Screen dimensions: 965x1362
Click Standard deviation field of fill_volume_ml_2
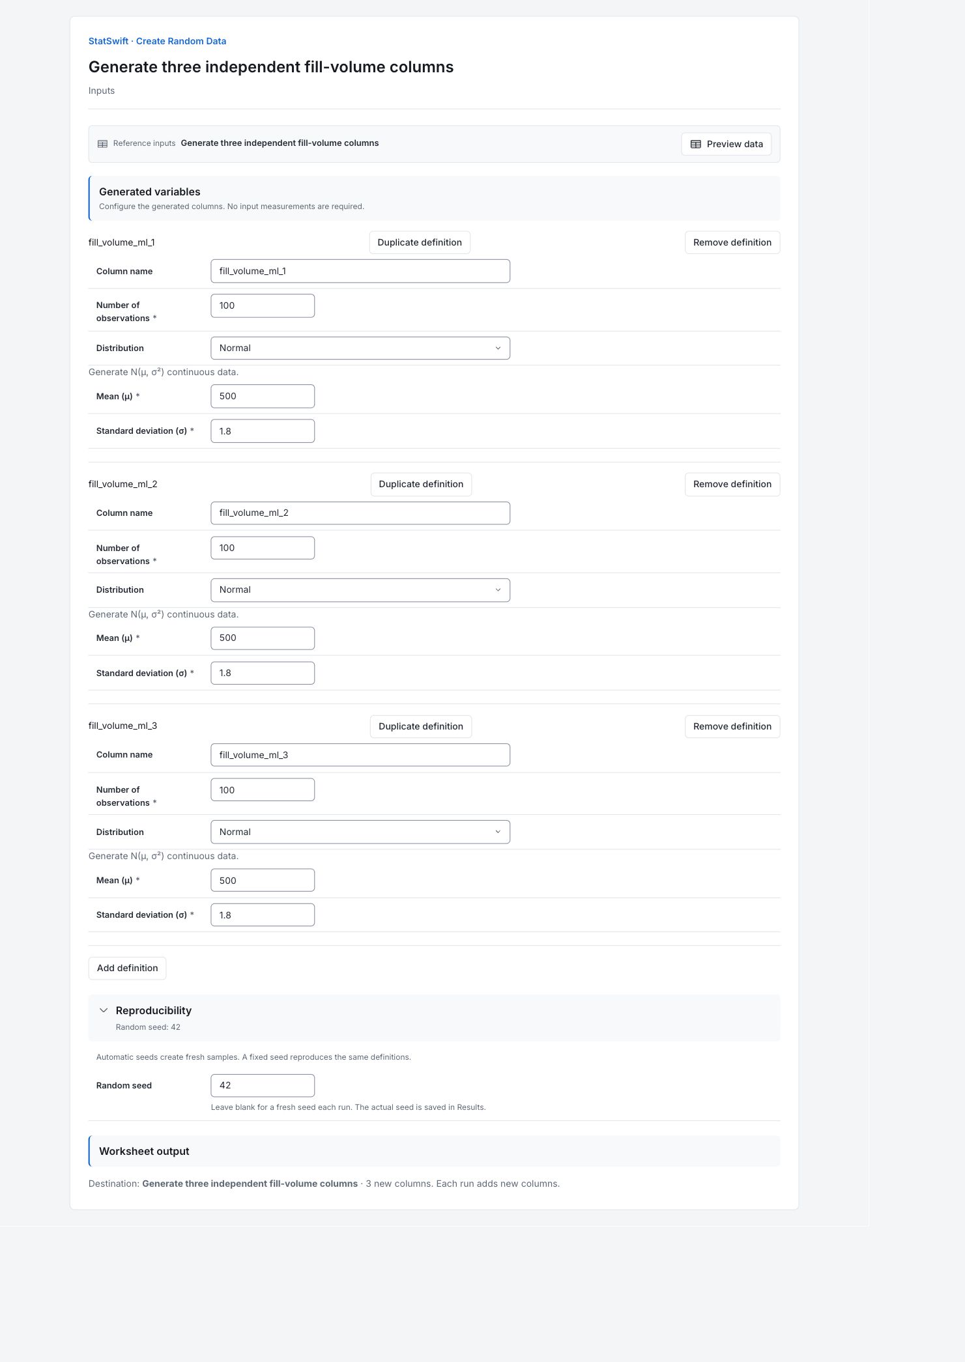(x=263, y=673)
